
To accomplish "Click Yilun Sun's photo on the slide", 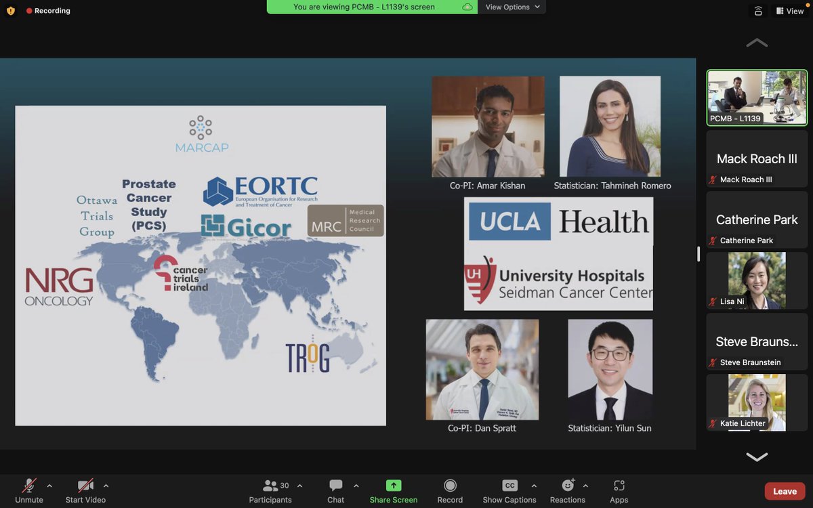I will pyautogui.click(x=610, y=370).
